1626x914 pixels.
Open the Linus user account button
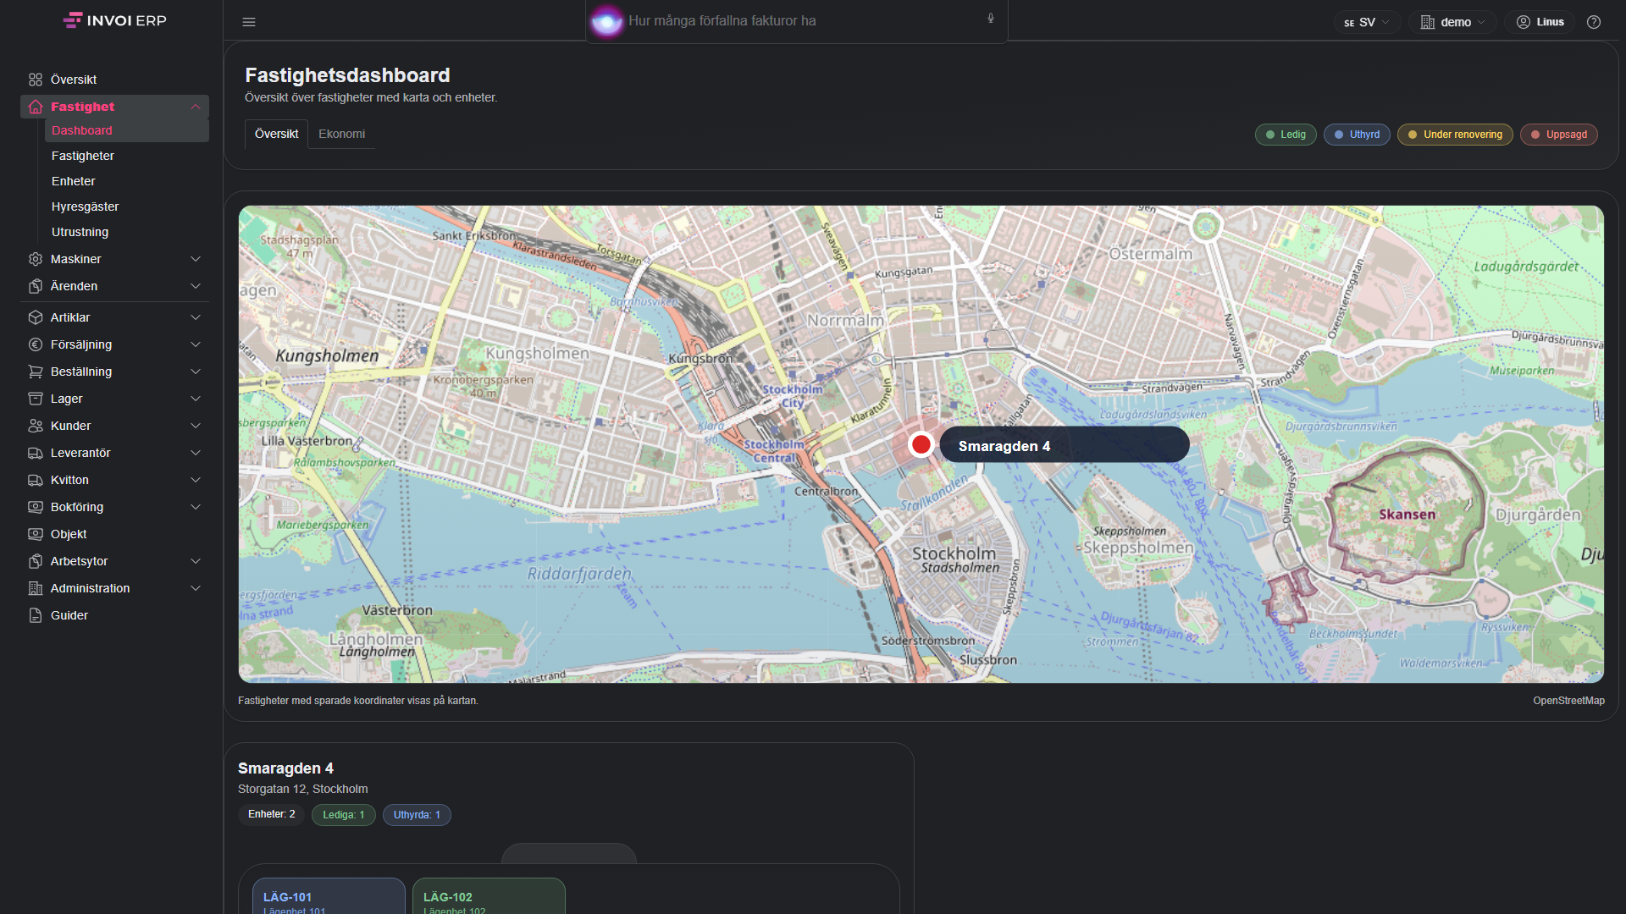coord(1540,22)
